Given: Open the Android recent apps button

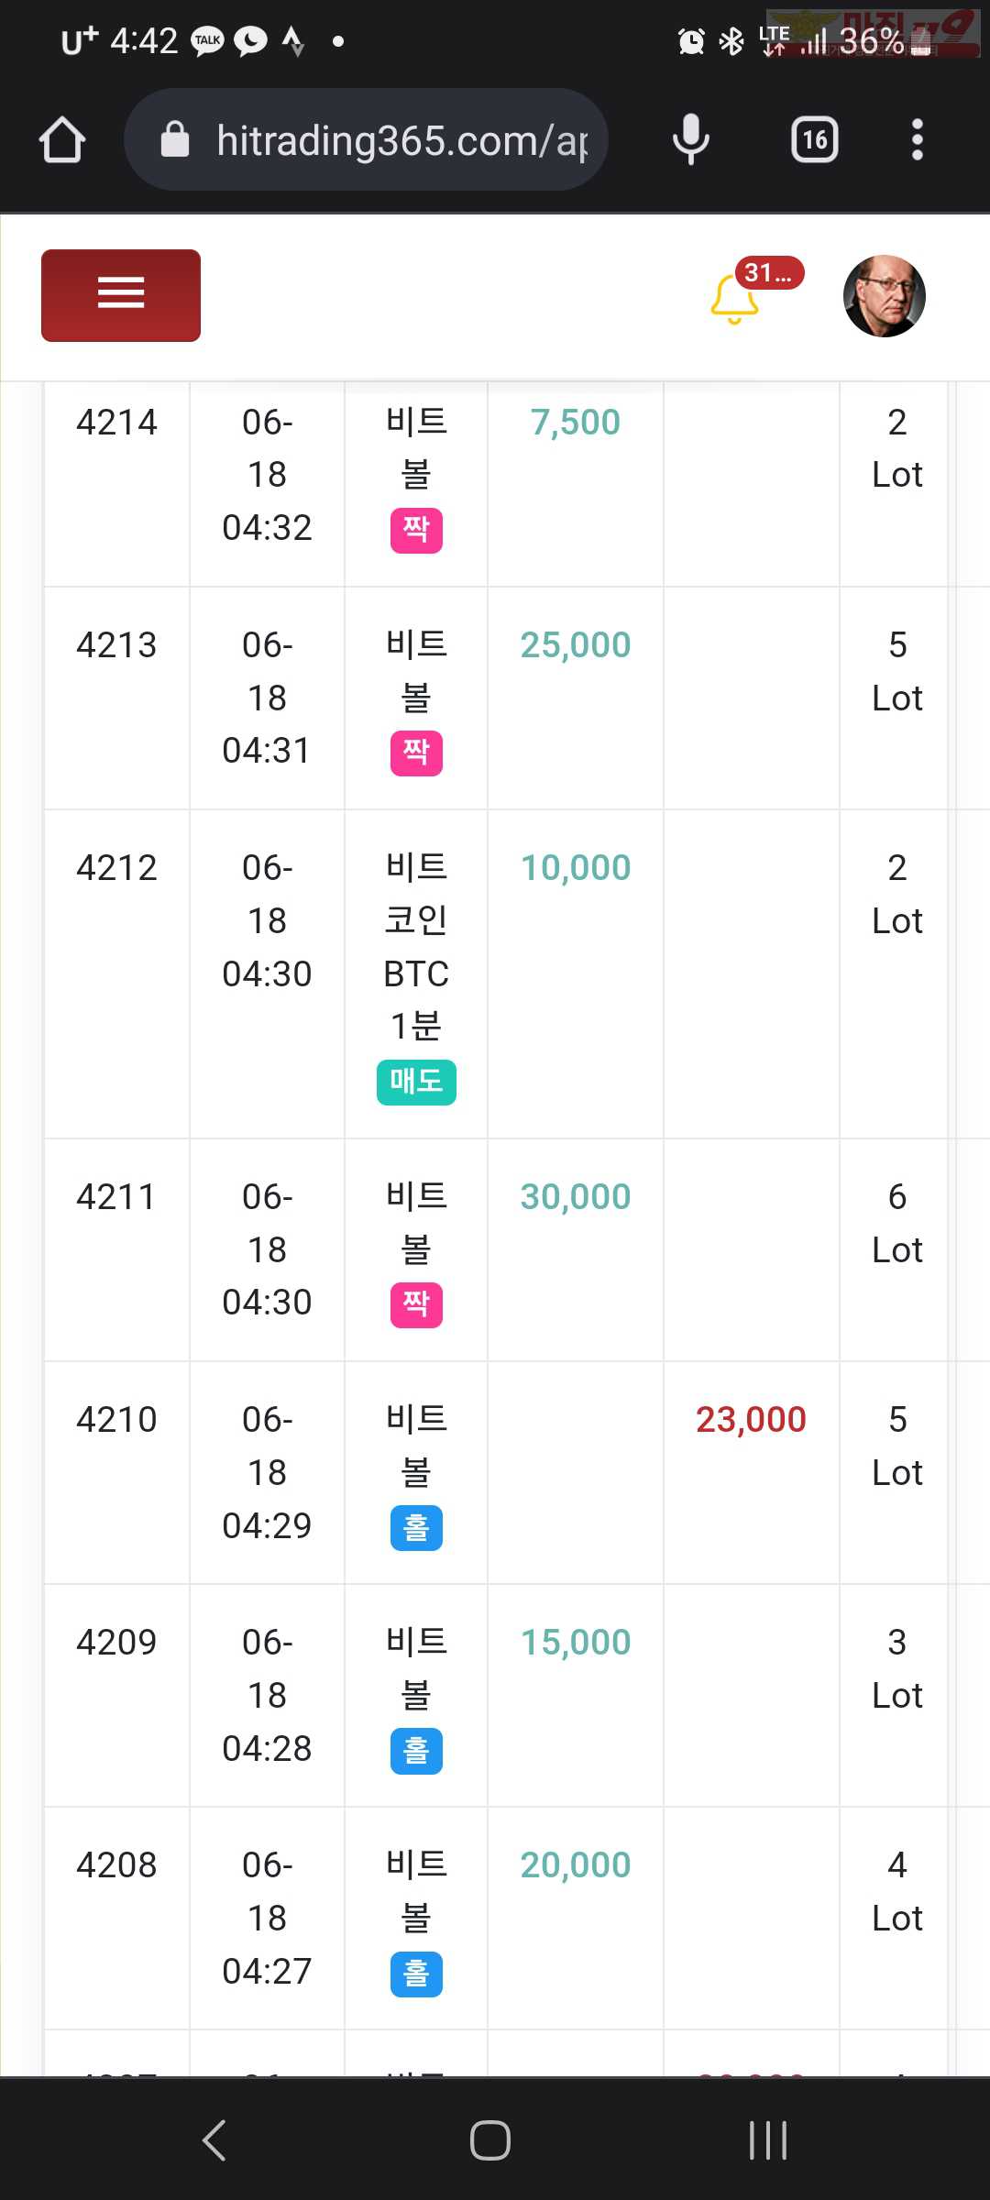Looking at the screenshot, I should click(768, 2140).
